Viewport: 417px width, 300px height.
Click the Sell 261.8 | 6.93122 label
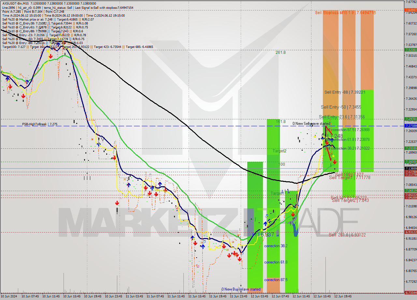(x=347, y=235)
